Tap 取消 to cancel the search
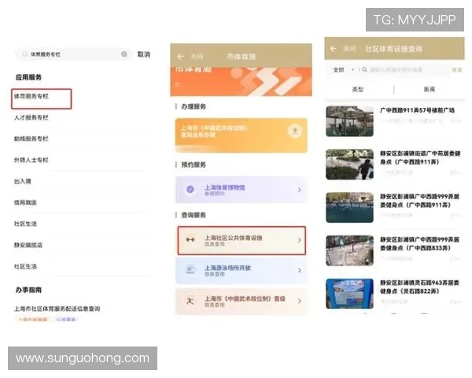472x378 pixels. (144, 54)
